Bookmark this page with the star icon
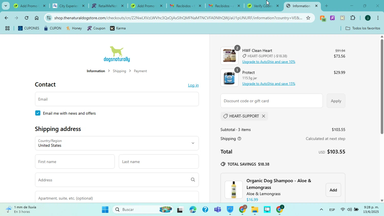Screen dimensions: 384x216 308,18
